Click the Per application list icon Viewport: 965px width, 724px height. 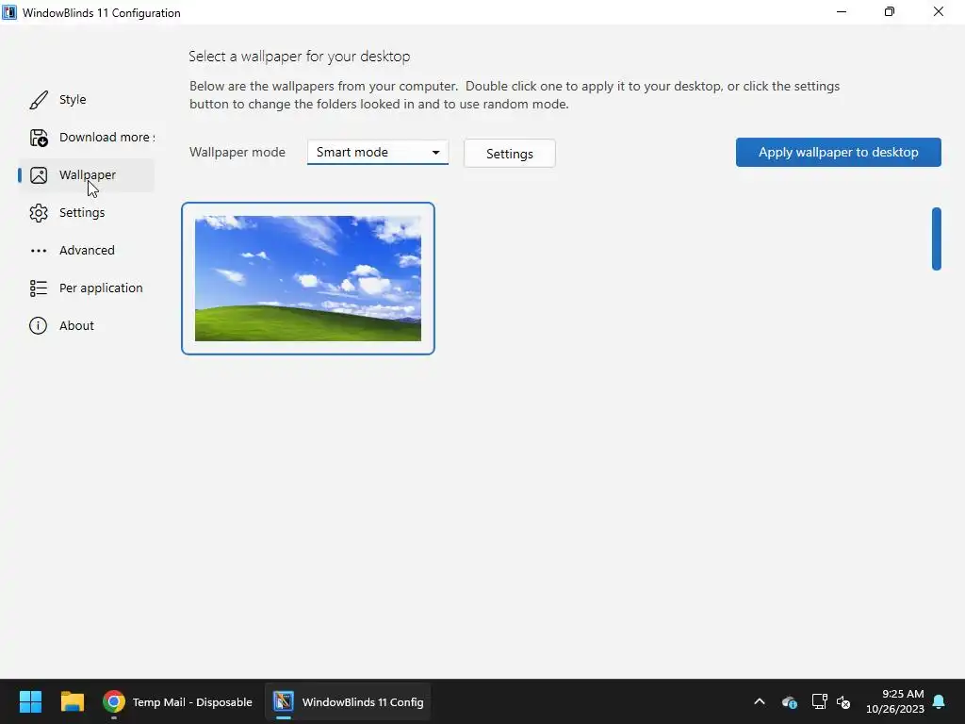(x=38, y=288)
